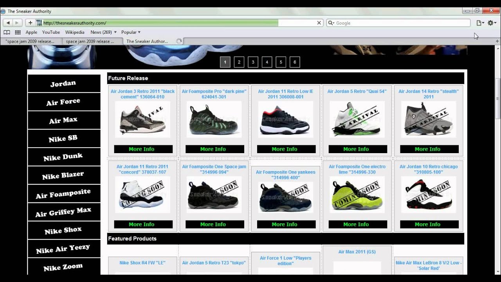The image size is (501, 282).
Task: Open Air Force 1 Low Players edition link
Action: coord(285,261)
